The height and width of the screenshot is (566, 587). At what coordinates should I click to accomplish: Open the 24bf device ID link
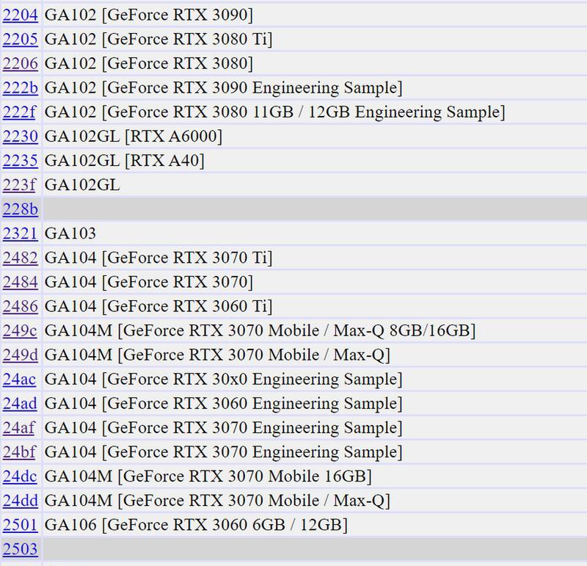pyautogui.click(x=19, y=451)
